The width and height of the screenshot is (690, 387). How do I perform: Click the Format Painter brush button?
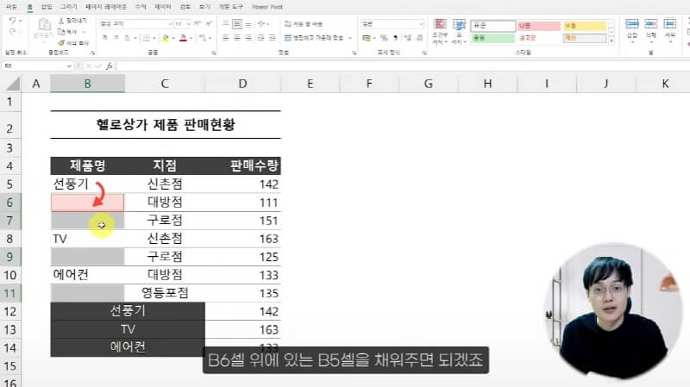coord(73,42)
